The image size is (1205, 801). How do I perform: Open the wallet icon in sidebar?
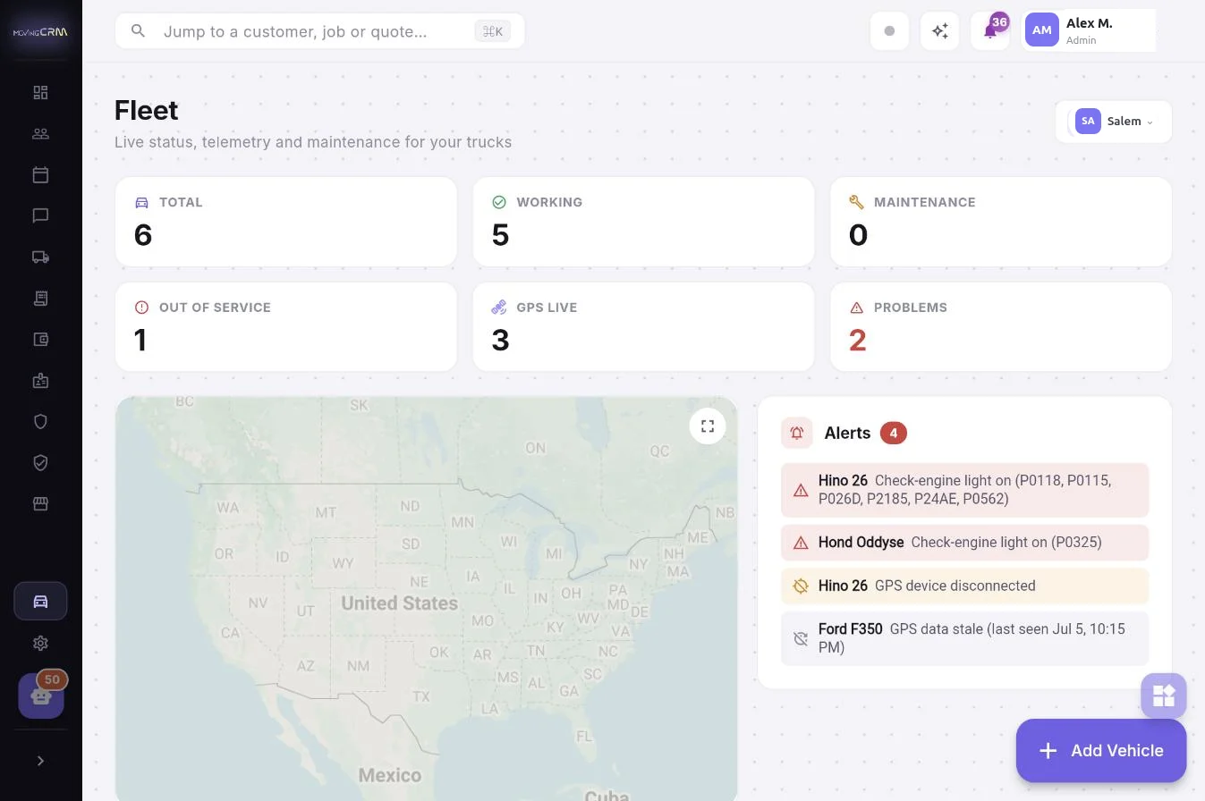coord(40,340)
